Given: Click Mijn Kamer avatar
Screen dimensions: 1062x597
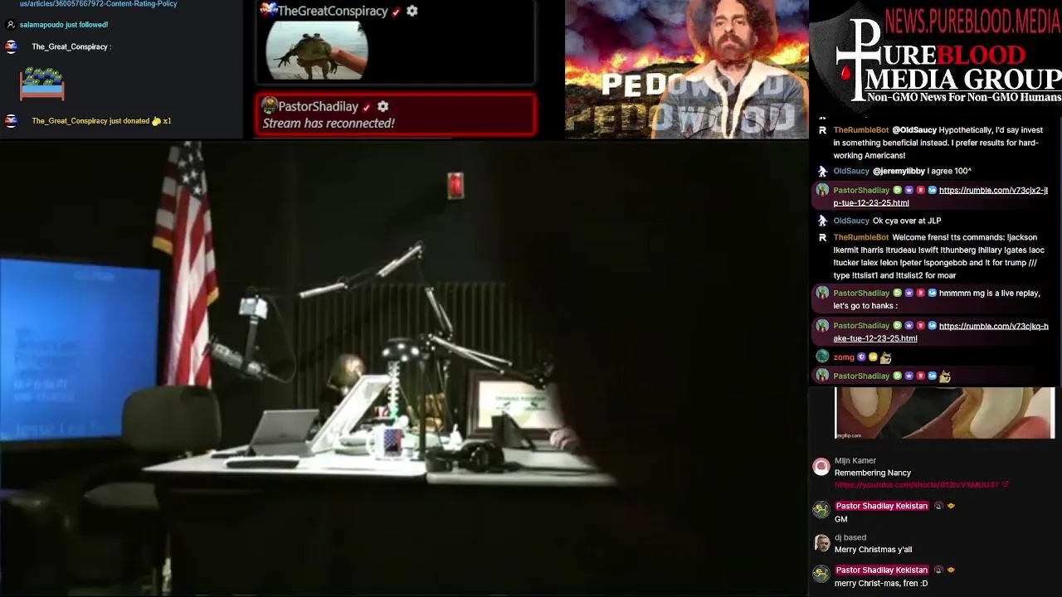Looking at the screenshot, I should 821,466.
